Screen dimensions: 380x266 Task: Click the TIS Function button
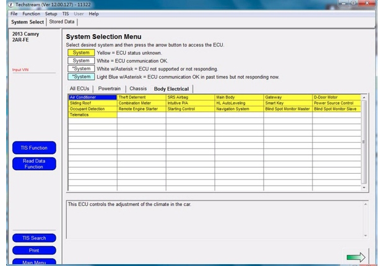(34, 148)
